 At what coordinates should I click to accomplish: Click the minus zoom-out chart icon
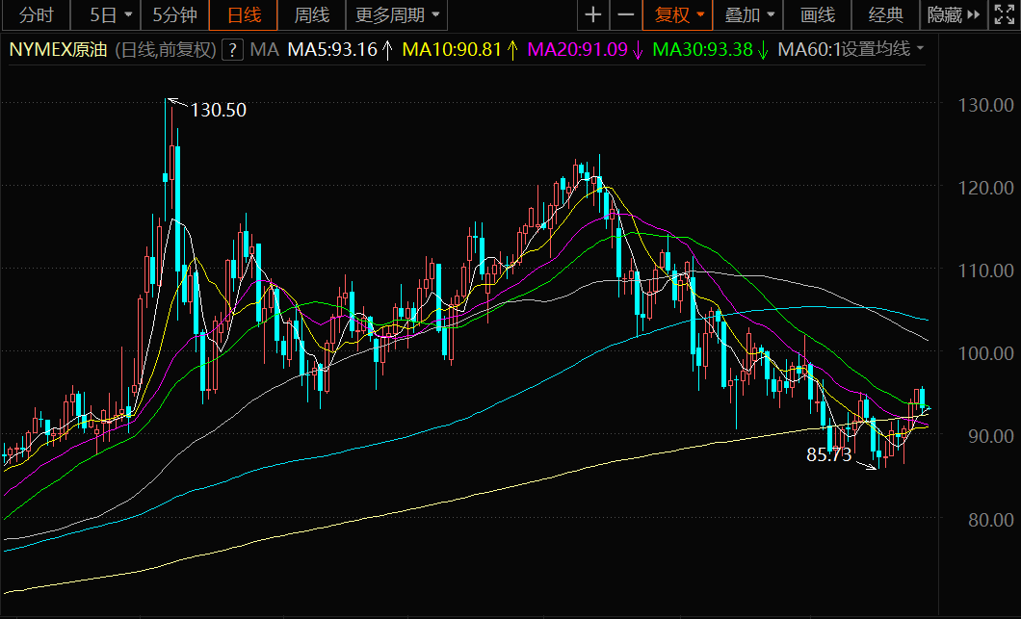[626, 14]
